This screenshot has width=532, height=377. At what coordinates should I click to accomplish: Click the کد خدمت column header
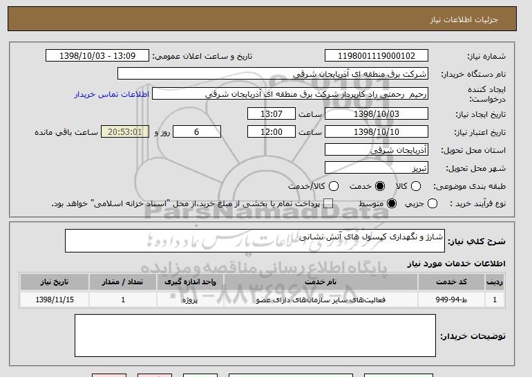click(451, 282)
